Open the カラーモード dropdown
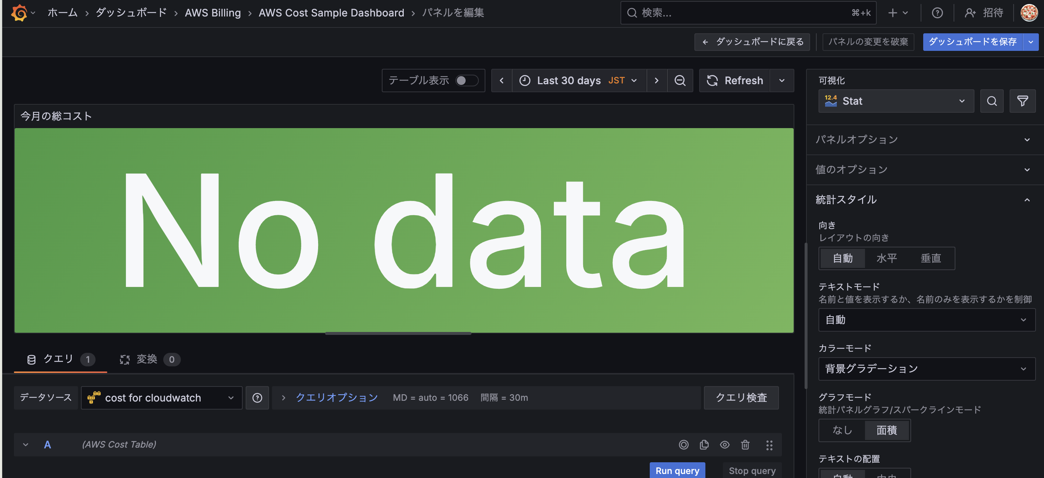 point(926,369)
